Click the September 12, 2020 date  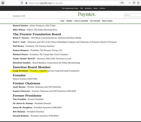[x=19, y=16]
